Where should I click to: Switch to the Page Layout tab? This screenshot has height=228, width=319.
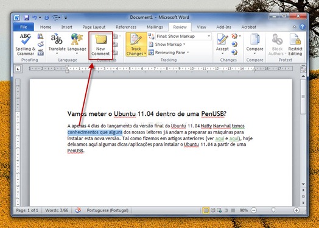94,27
